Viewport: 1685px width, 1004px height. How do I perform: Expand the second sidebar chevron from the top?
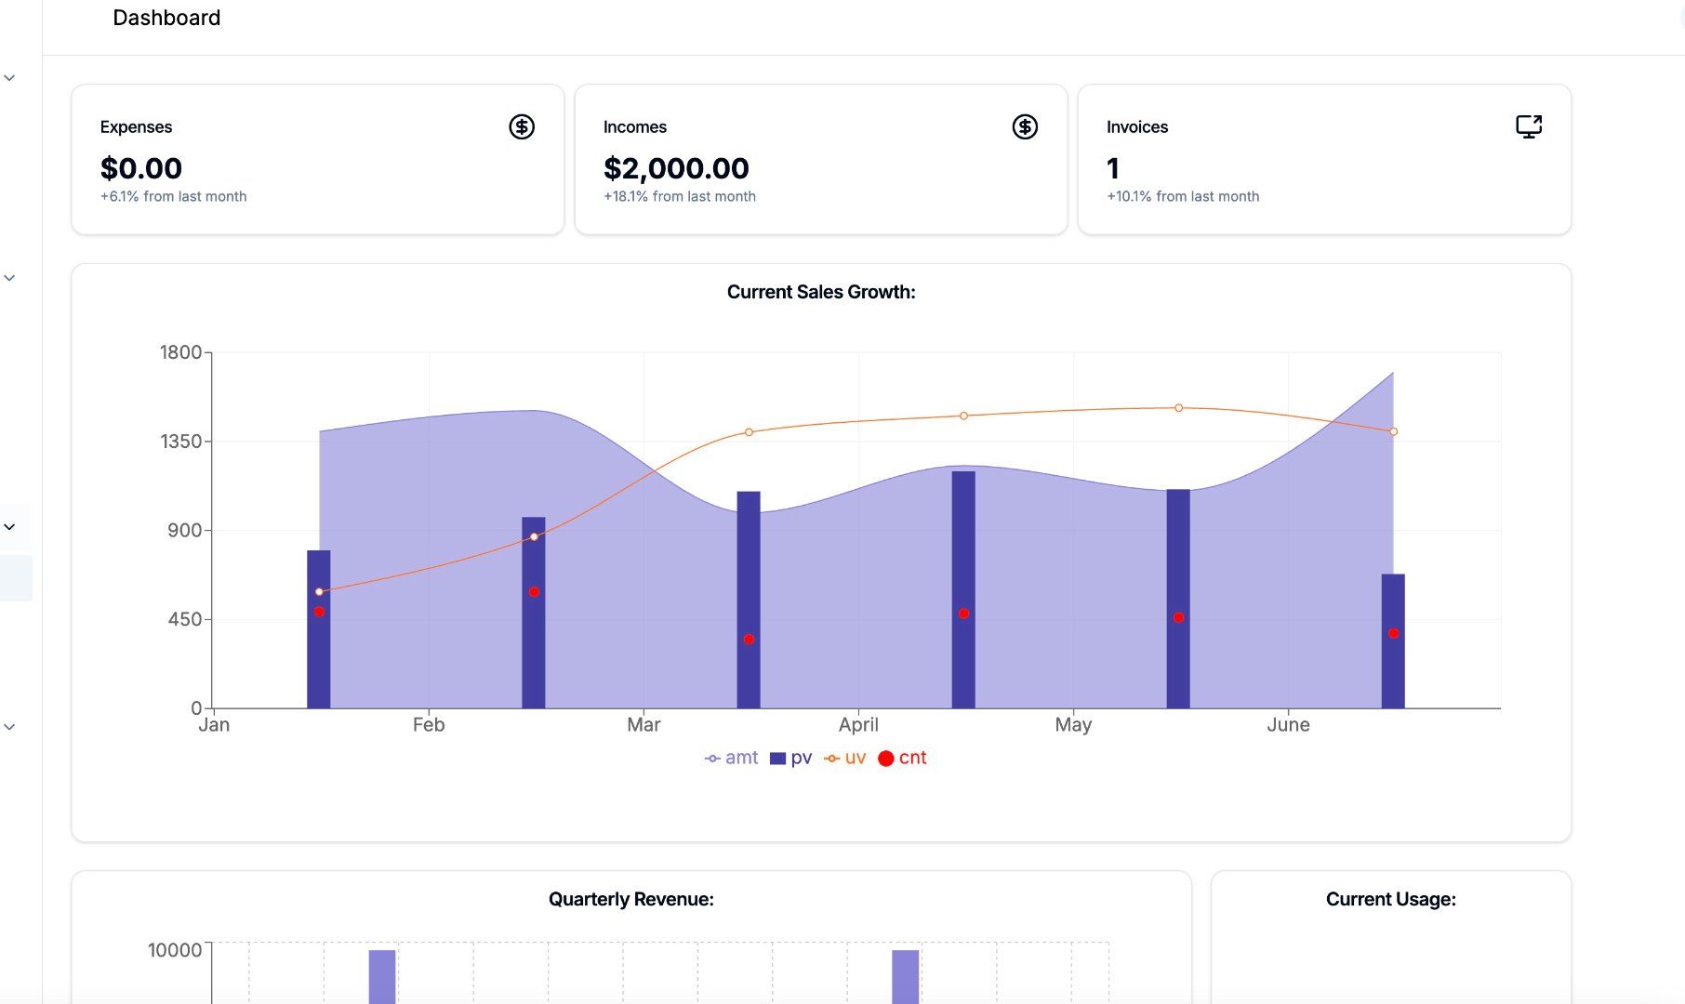pos(9,278)
